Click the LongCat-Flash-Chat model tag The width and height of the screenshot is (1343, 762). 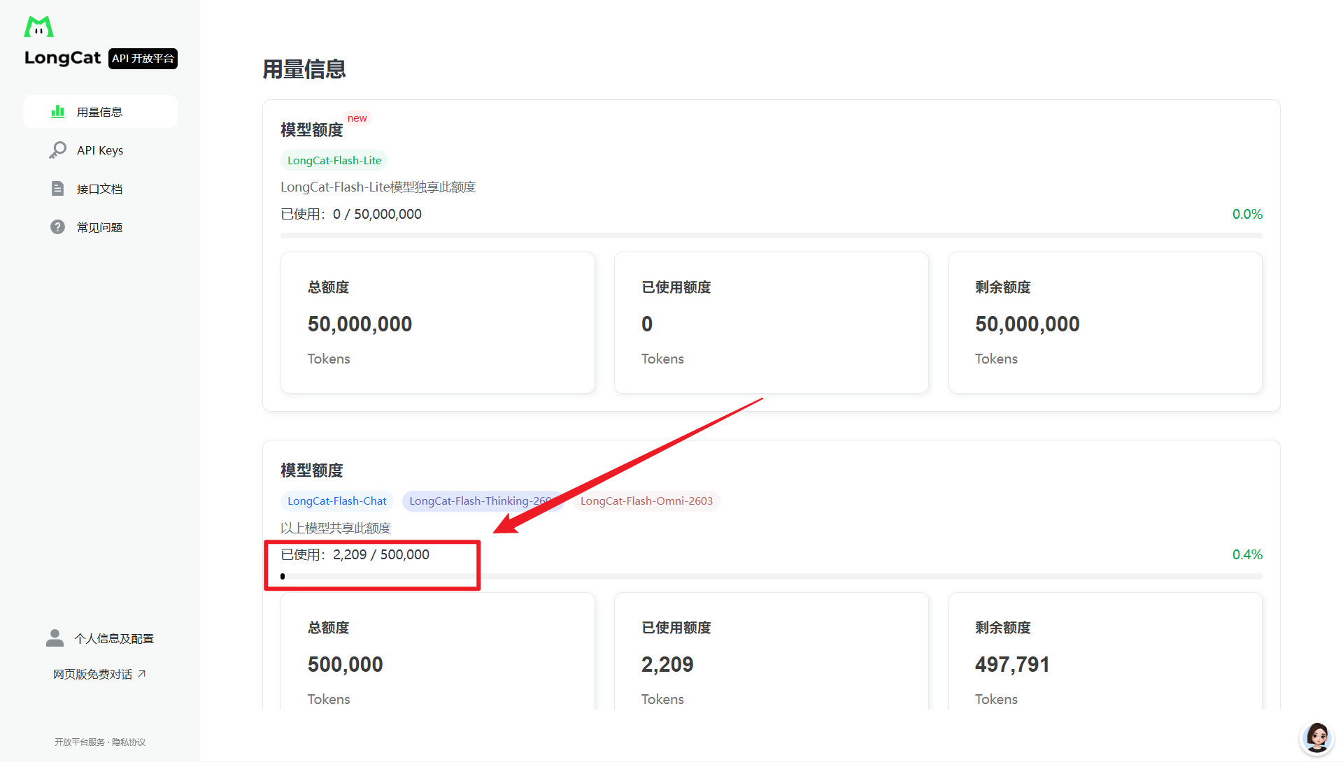tap(337, 501)
